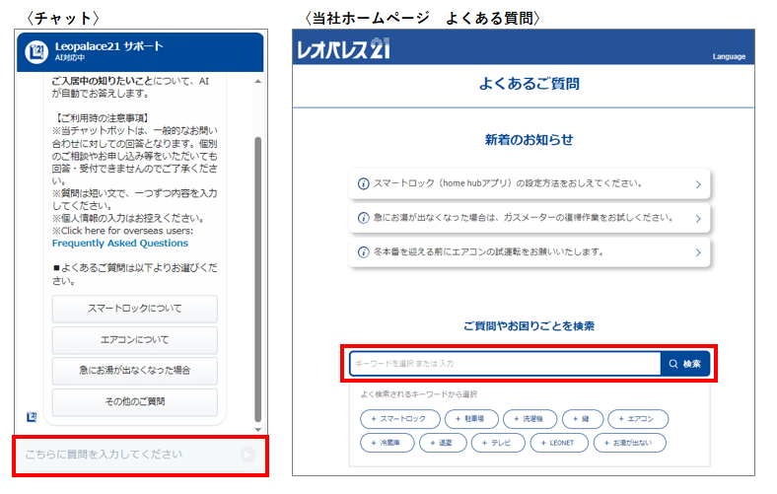Expand the ガスメーター復帰作業 notice chevron
The width and height of the screenshot is (777, 494).
(x=697, y=218)
